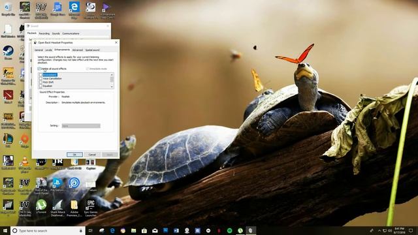
Task: Launch Steam from the desktop
Action: point(8,52)
